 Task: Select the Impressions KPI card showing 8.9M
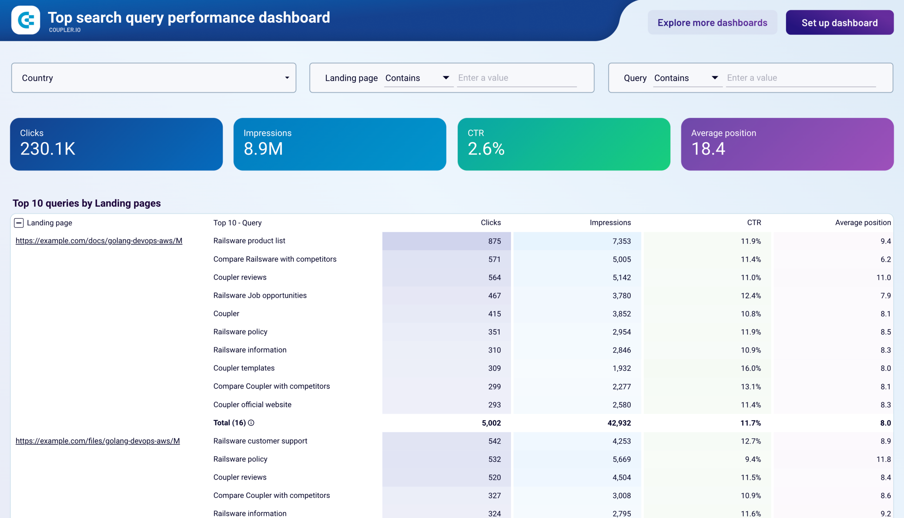coord(339,144)
